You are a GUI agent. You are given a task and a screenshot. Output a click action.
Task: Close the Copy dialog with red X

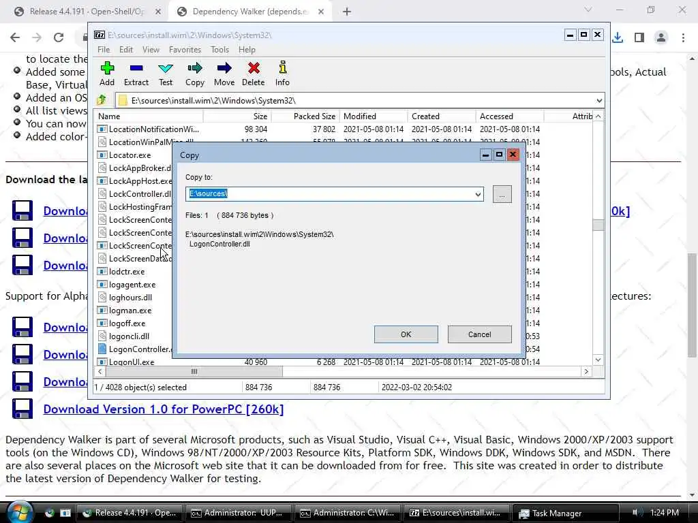tap(513, 155)
